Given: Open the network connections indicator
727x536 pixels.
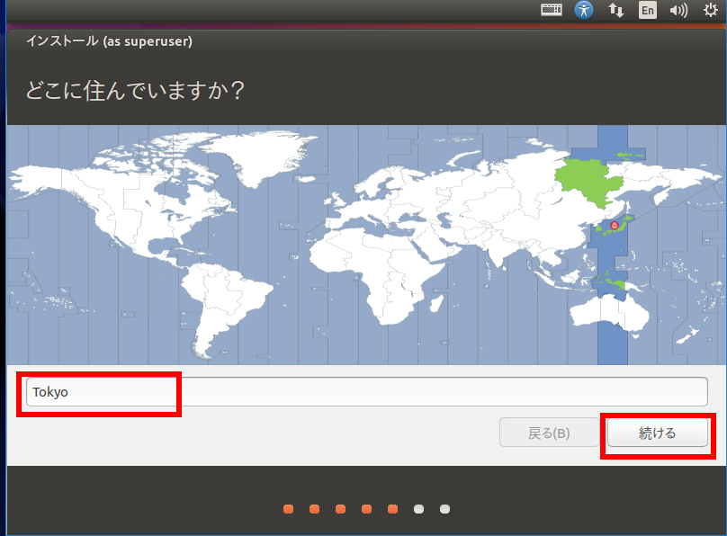Looking at the screenshot, I should [615, 10].
